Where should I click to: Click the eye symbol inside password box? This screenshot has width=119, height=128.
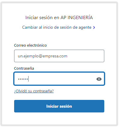[x=99, y=79]
